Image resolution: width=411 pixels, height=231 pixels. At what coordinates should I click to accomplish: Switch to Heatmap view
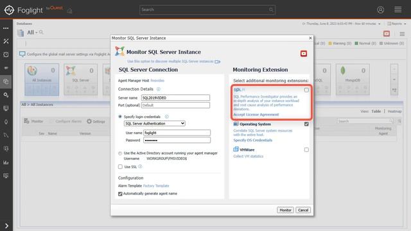point(394,111)
